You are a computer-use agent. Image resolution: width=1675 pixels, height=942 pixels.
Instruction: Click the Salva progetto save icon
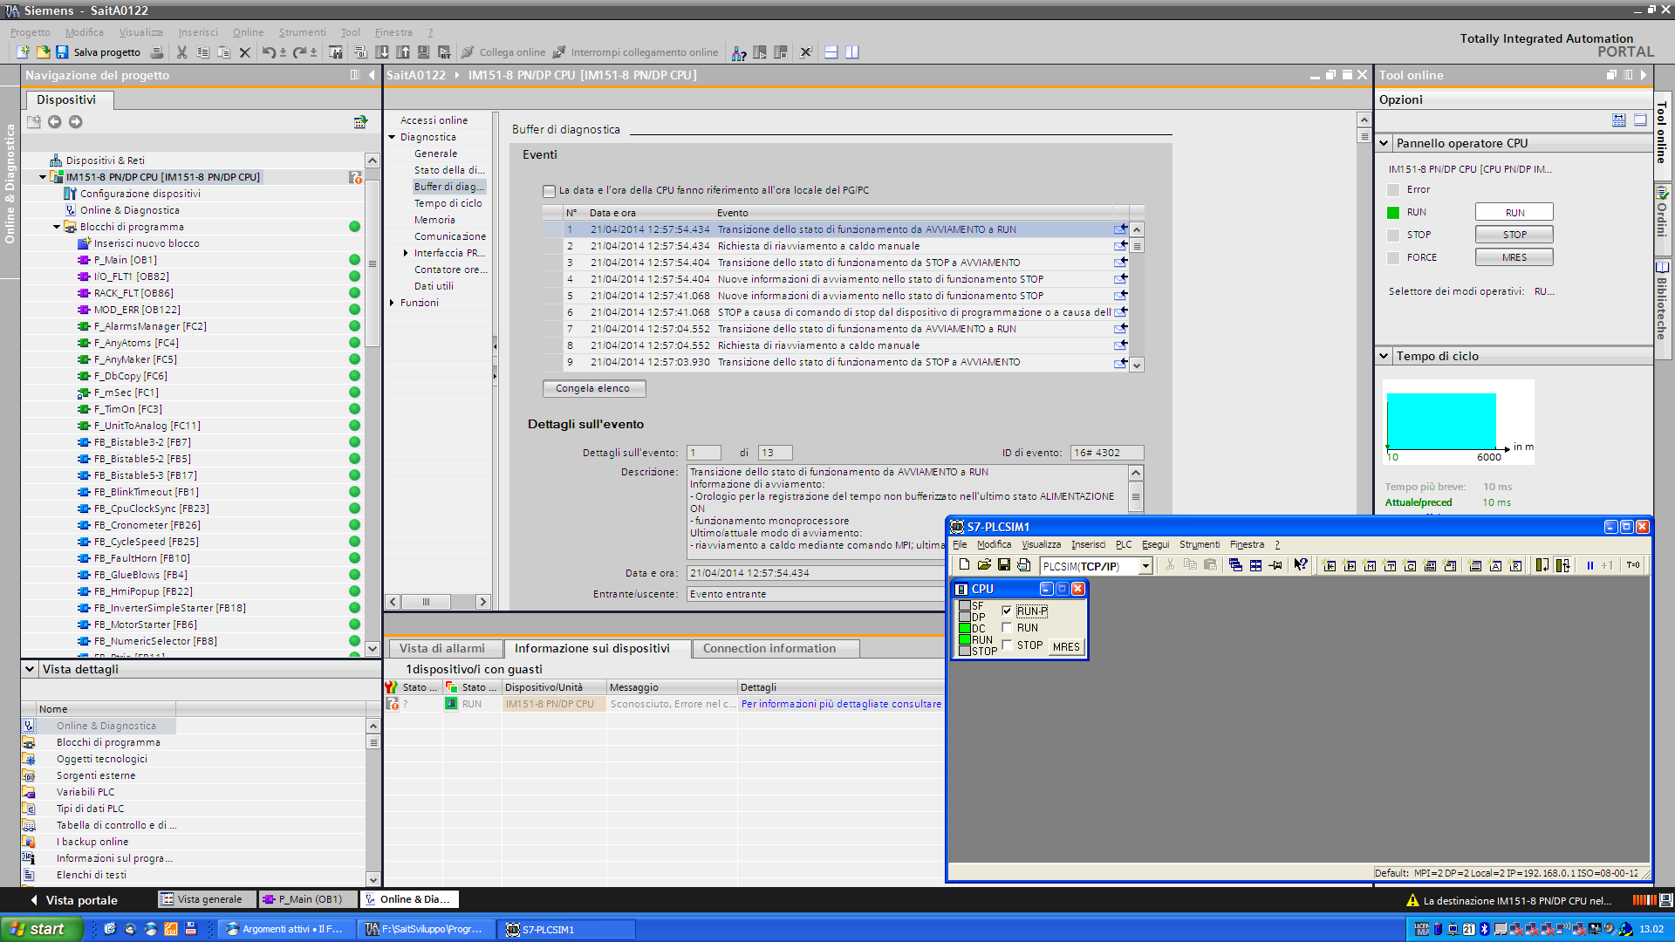pos(62,52)
